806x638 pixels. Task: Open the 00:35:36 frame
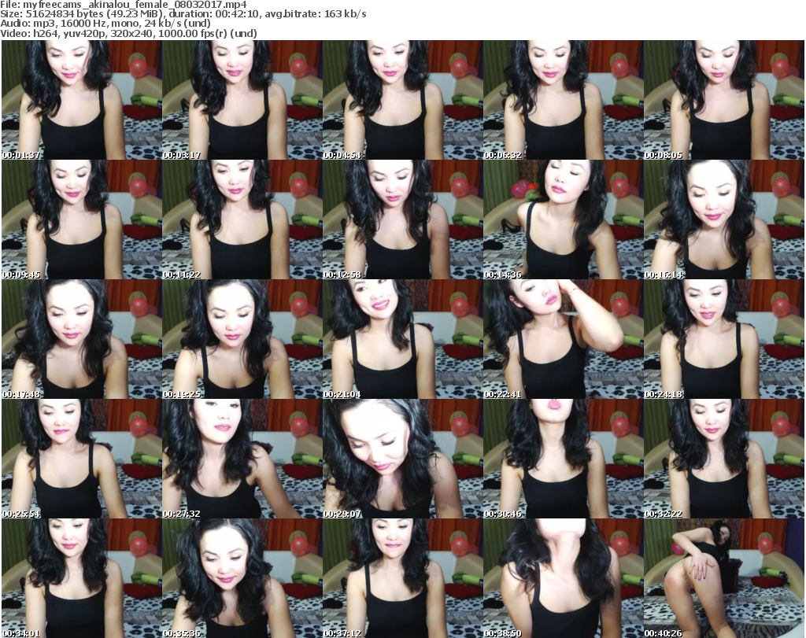(x=242, y=578)
